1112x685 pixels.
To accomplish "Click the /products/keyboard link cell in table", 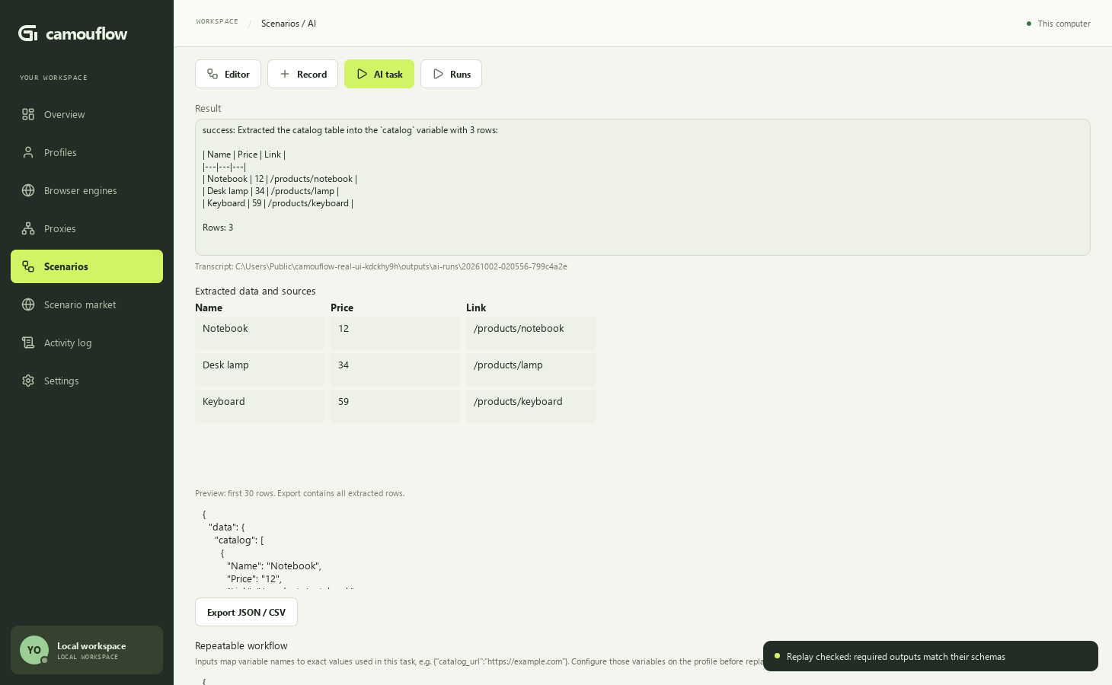I will point(531,406).
